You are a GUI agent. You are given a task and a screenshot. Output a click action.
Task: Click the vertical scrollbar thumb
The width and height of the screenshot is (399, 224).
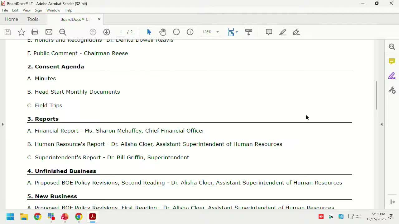coord(376,95)
